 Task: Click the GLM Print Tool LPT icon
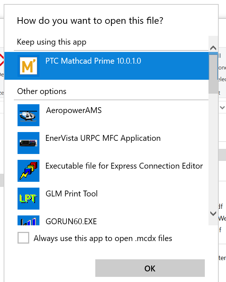pos(28,199)
